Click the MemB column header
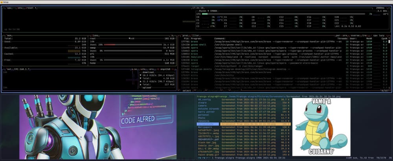Image resolution: width=393 pixels, height=161 pixels. (369, 38)
